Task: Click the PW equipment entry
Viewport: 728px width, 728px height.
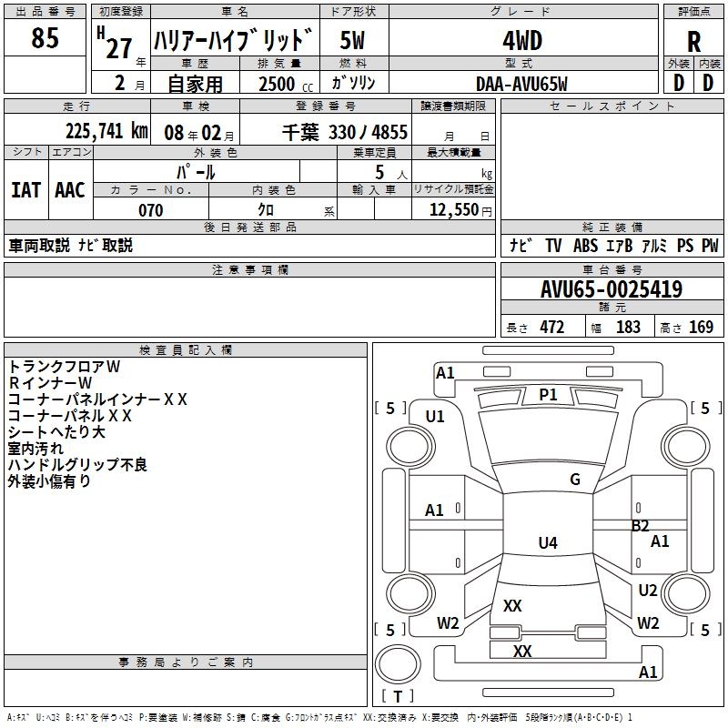Action: click(710, 246)
